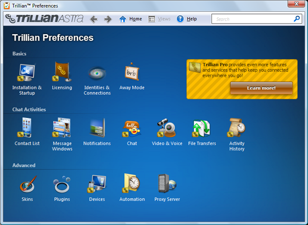The height and width of the screenshot is (225, 308).
Task: Open the Views toolbar item
Action: [x=159, y=19]
